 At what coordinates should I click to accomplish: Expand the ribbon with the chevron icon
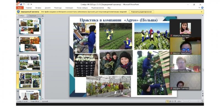(x=199, y=8)
